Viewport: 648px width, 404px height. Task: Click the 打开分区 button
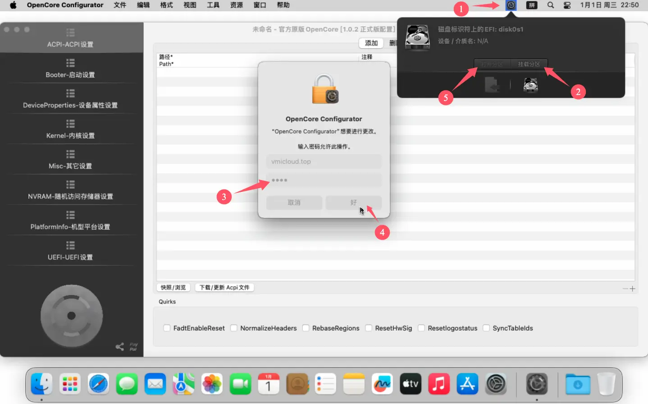pos(492,64)
